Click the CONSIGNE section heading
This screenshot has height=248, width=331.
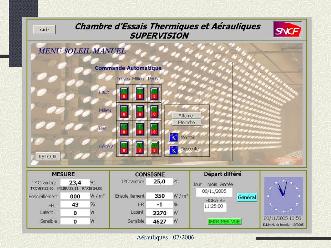tap(150, 174)
